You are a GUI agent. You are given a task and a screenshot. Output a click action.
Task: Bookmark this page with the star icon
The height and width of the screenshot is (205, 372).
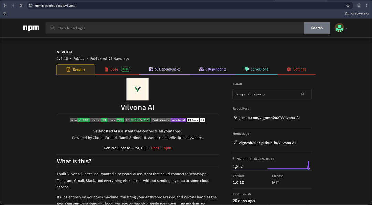pyautogui.click(x=348, y=6)
